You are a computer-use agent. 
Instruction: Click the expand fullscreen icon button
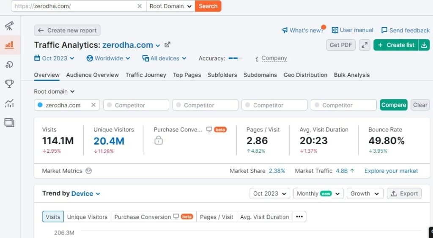[364, 45]
